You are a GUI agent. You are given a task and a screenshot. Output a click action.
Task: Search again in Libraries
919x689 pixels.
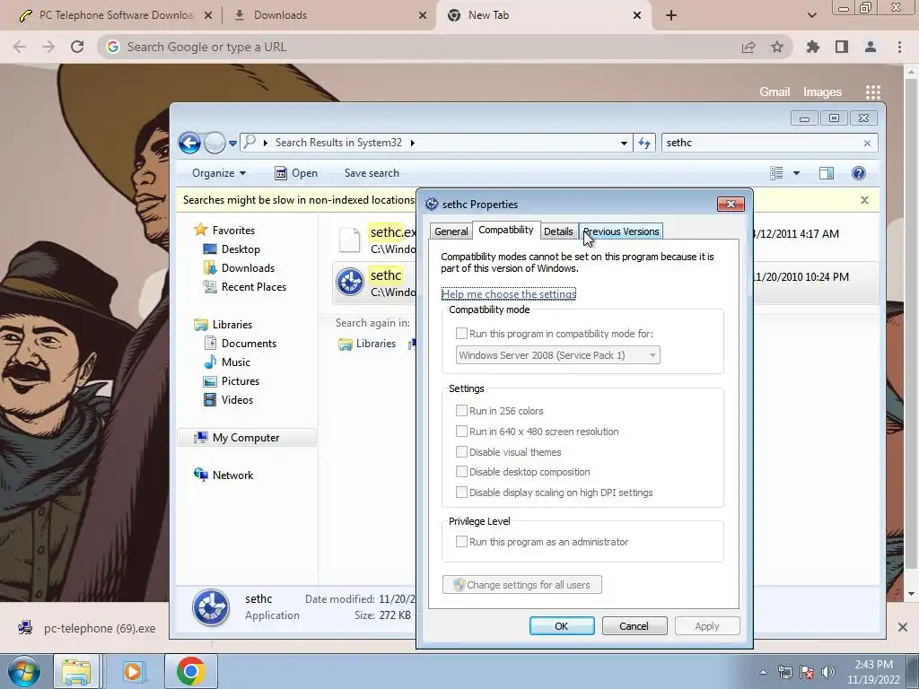367,344
